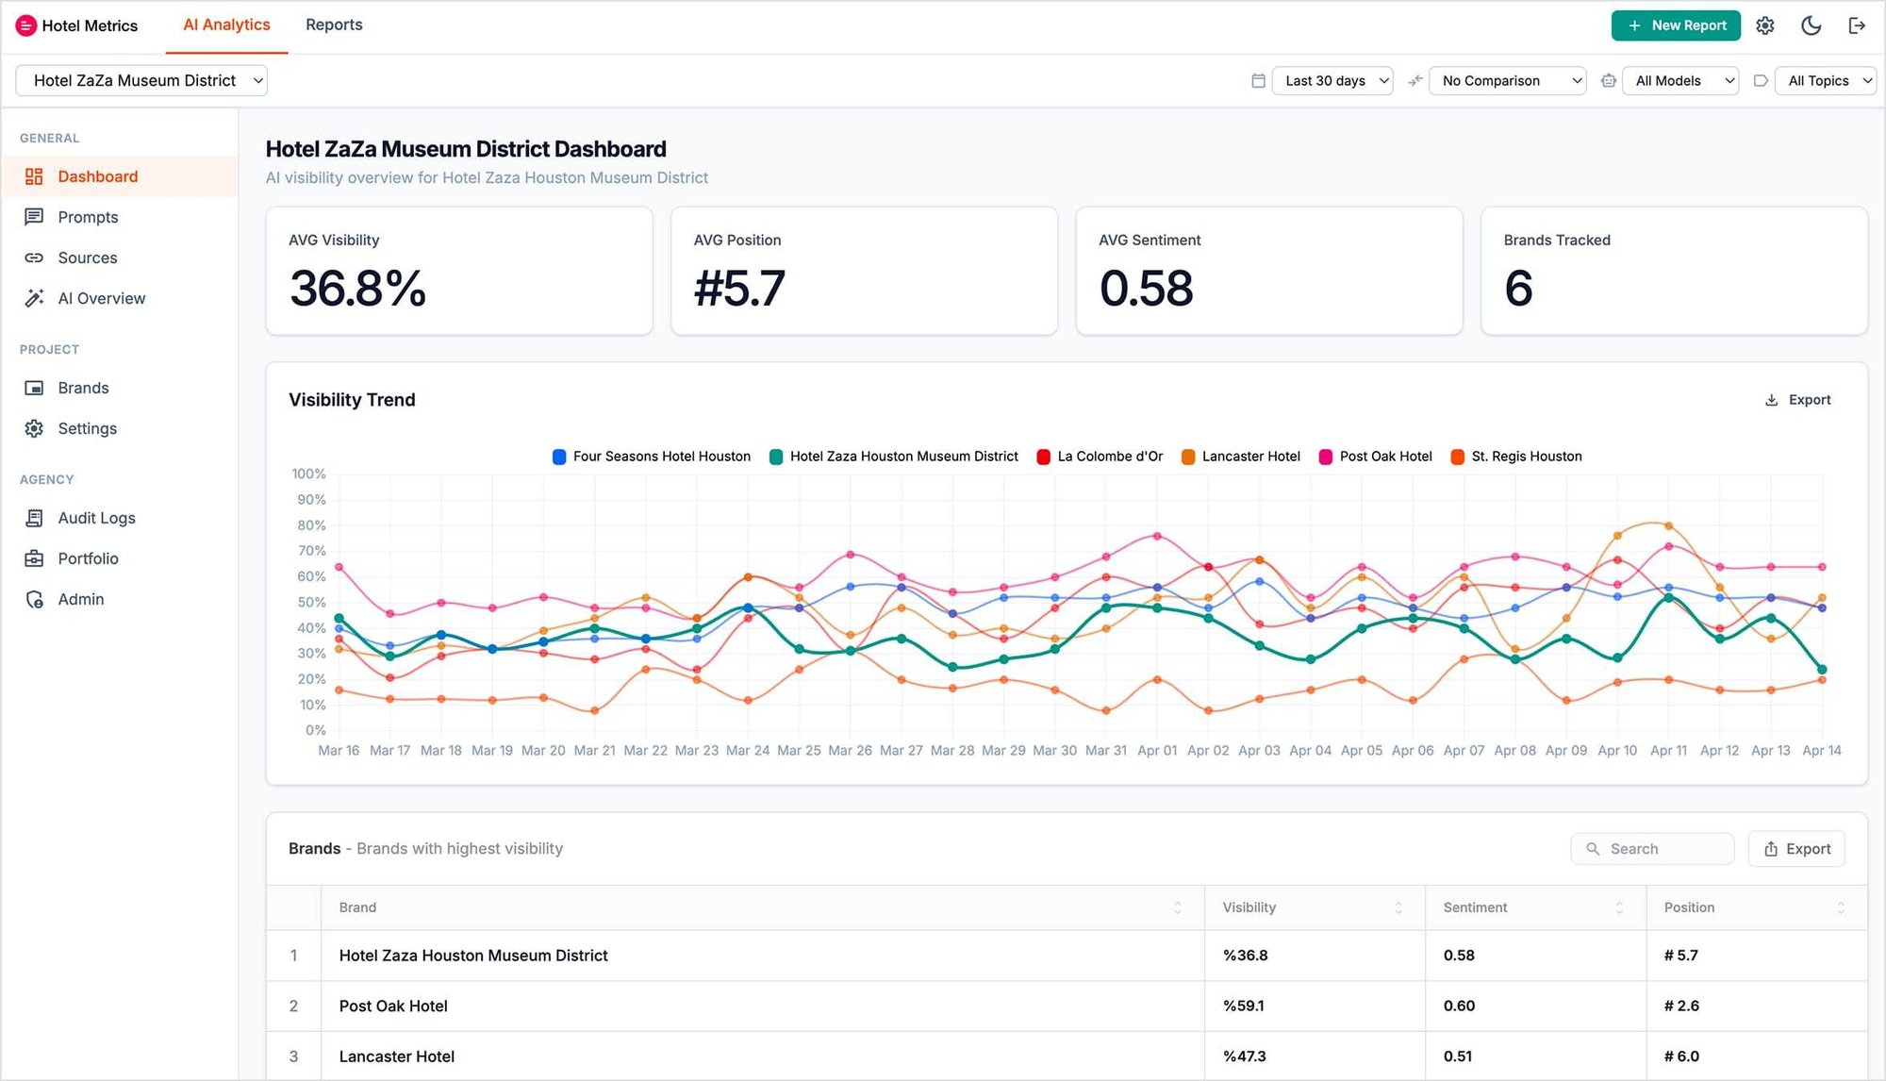Open Settings using the gear icon
The width and height of the screenshot is (1886, 1081).
pos(1764,25)
